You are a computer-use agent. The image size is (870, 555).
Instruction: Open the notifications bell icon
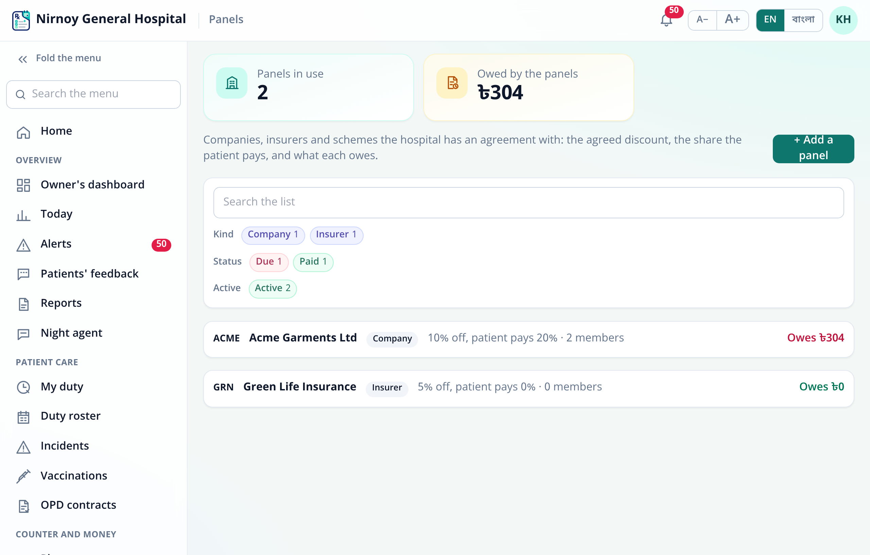tap(666, 20)
